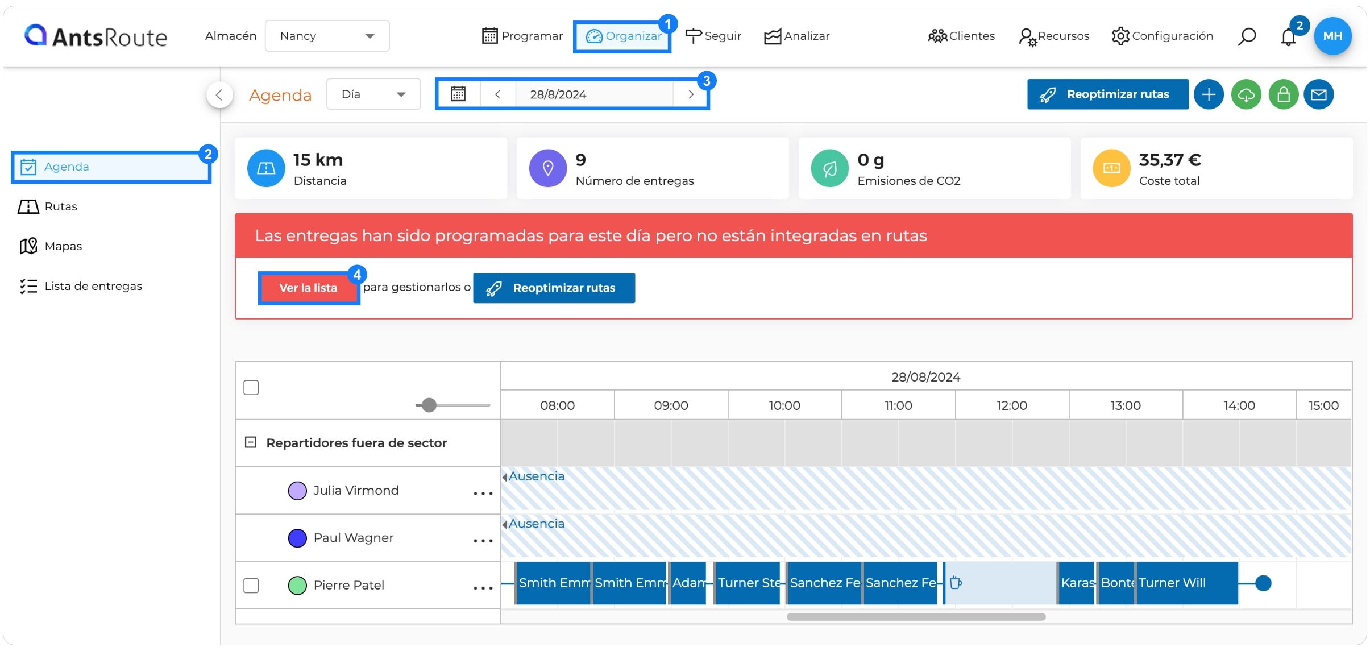1370x651 pixels.
Task: Click Pierre Patel's green color circle
Action: 297,585
